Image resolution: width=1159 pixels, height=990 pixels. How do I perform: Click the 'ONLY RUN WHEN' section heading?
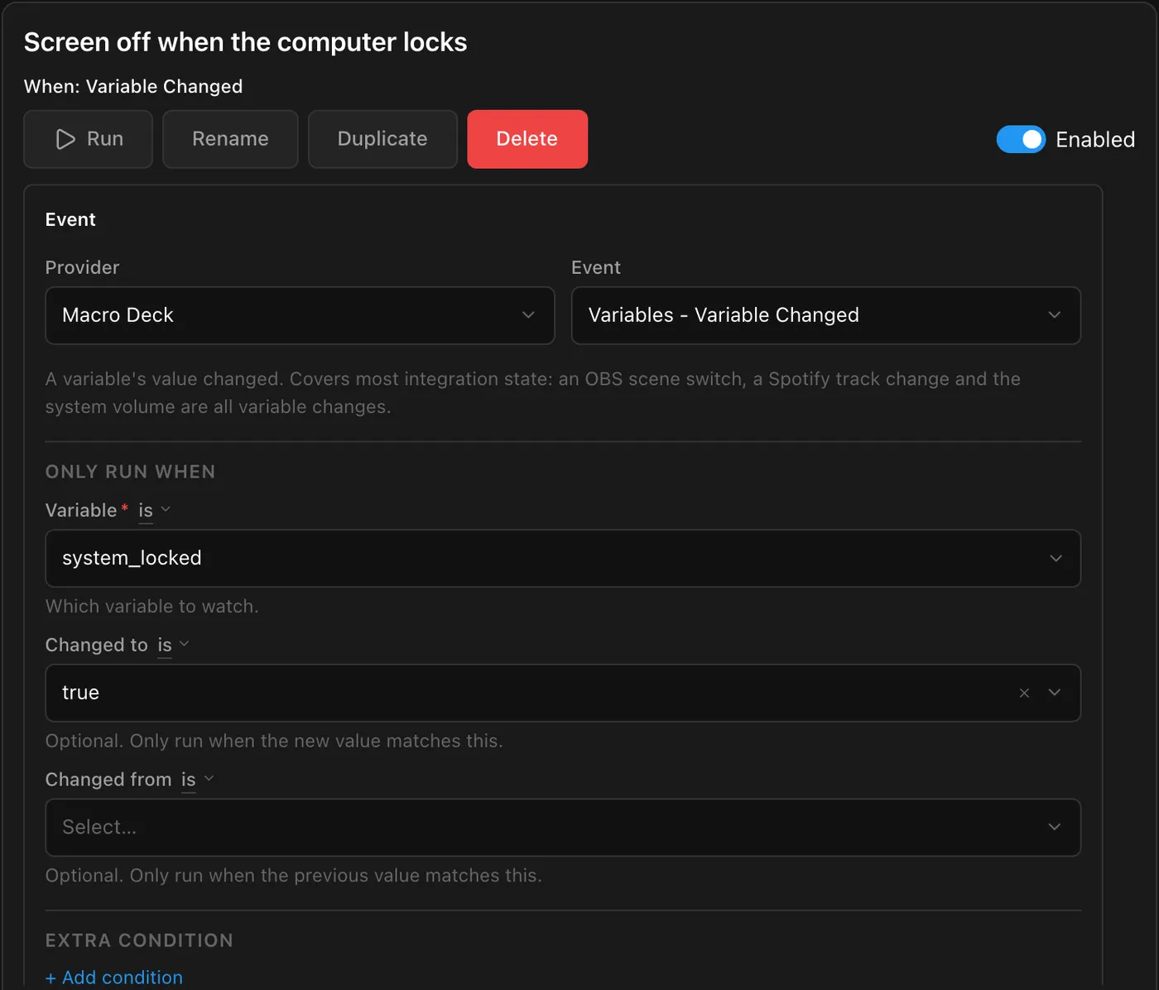[130, 472]
